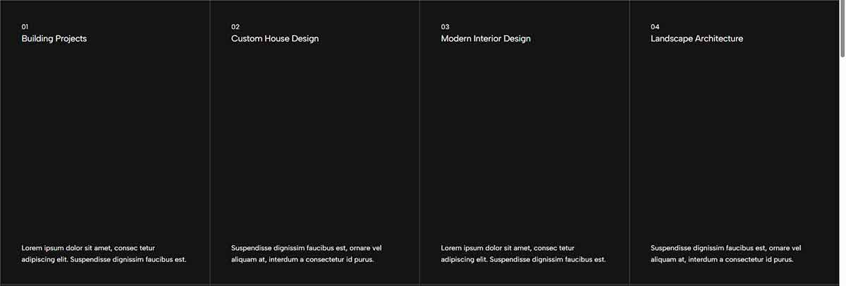Select the 04 number label
Viewport: 846px width, 286px height.
coord(655,27)
